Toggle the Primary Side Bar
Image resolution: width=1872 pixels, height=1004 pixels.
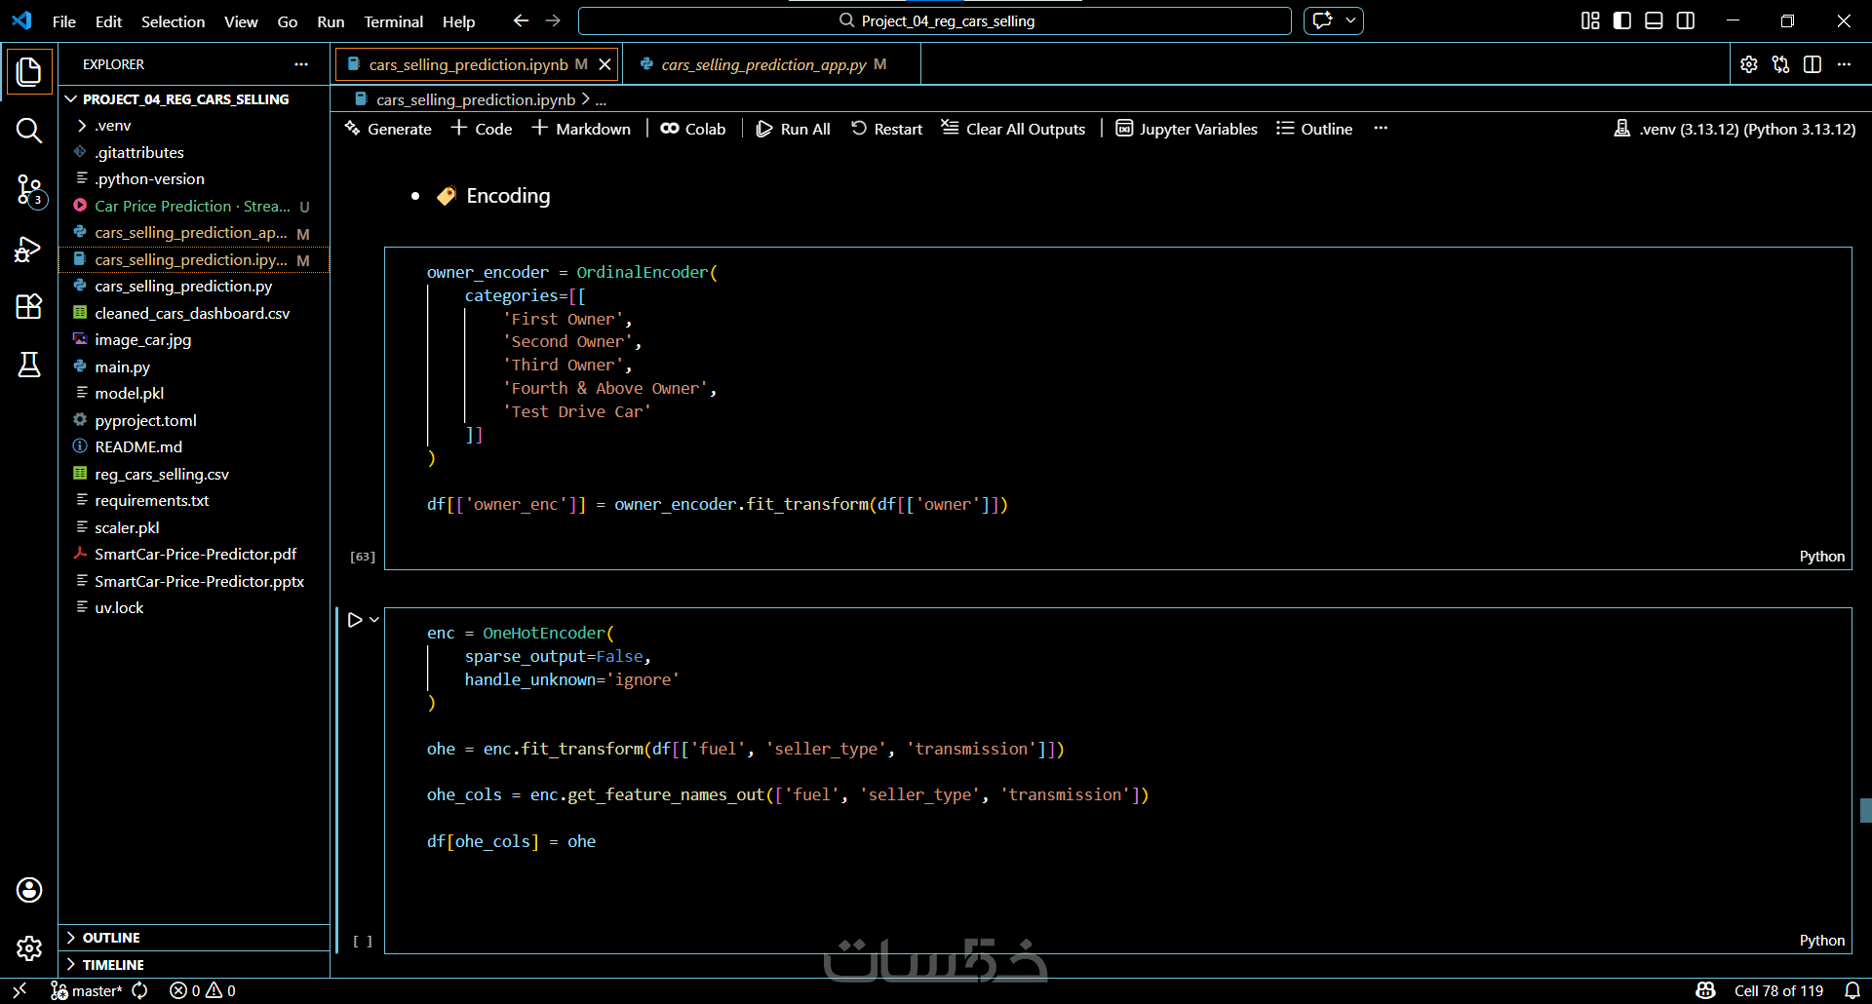coord(1622,20)
